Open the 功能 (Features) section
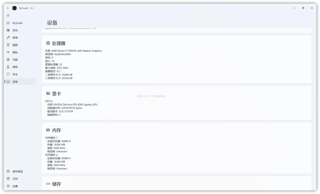Screen dimensions: 320x194 click(15, 60)
